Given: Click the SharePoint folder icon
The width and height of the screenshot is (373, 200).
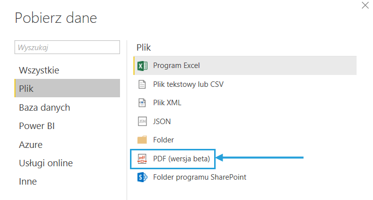Looking at the screenshot, I should click(x=142, y=177).
